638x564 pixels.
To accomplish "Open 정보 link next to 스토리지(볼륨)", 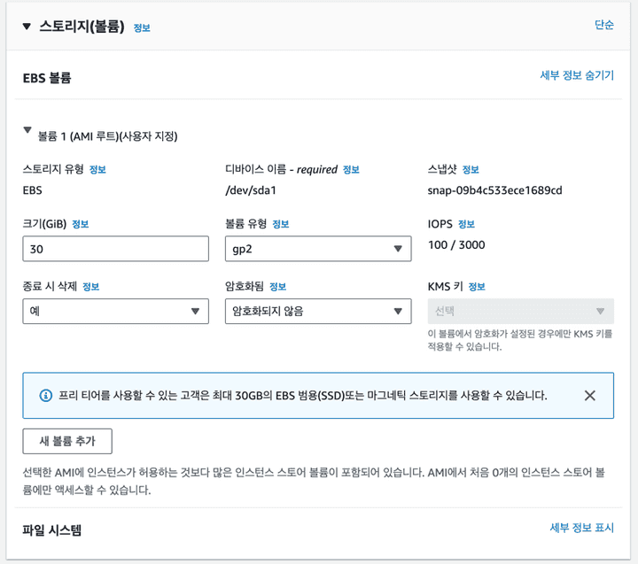I will pos(142,27).
